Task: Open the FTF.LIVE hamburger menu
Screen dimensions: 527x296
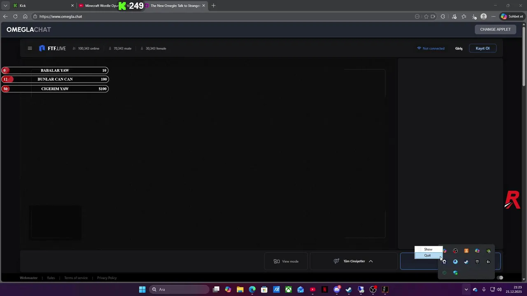Action: 30,49
